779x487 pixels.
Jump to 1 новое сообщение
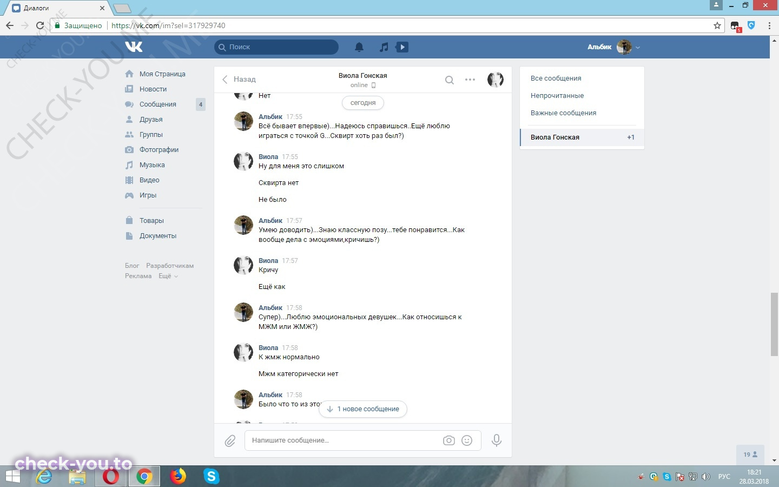[363, 409]
